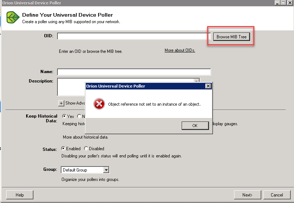Open the Group dropdown arrow
This screenshot has width=294, height=203.
pos(106,170)
